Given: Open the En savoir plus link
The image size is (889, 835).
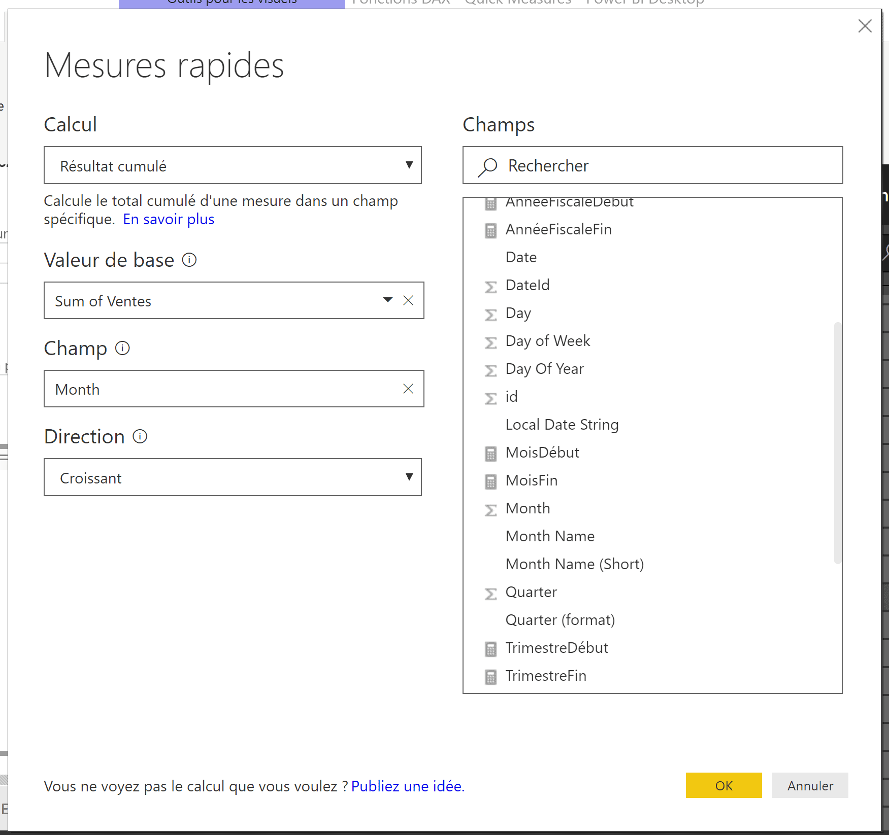Looking at the screenshot, I should coord(169,219).
